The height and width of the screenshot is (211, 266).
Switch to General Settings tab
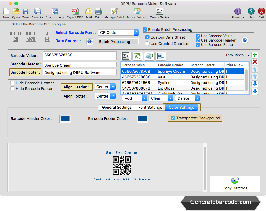point(117,108)
